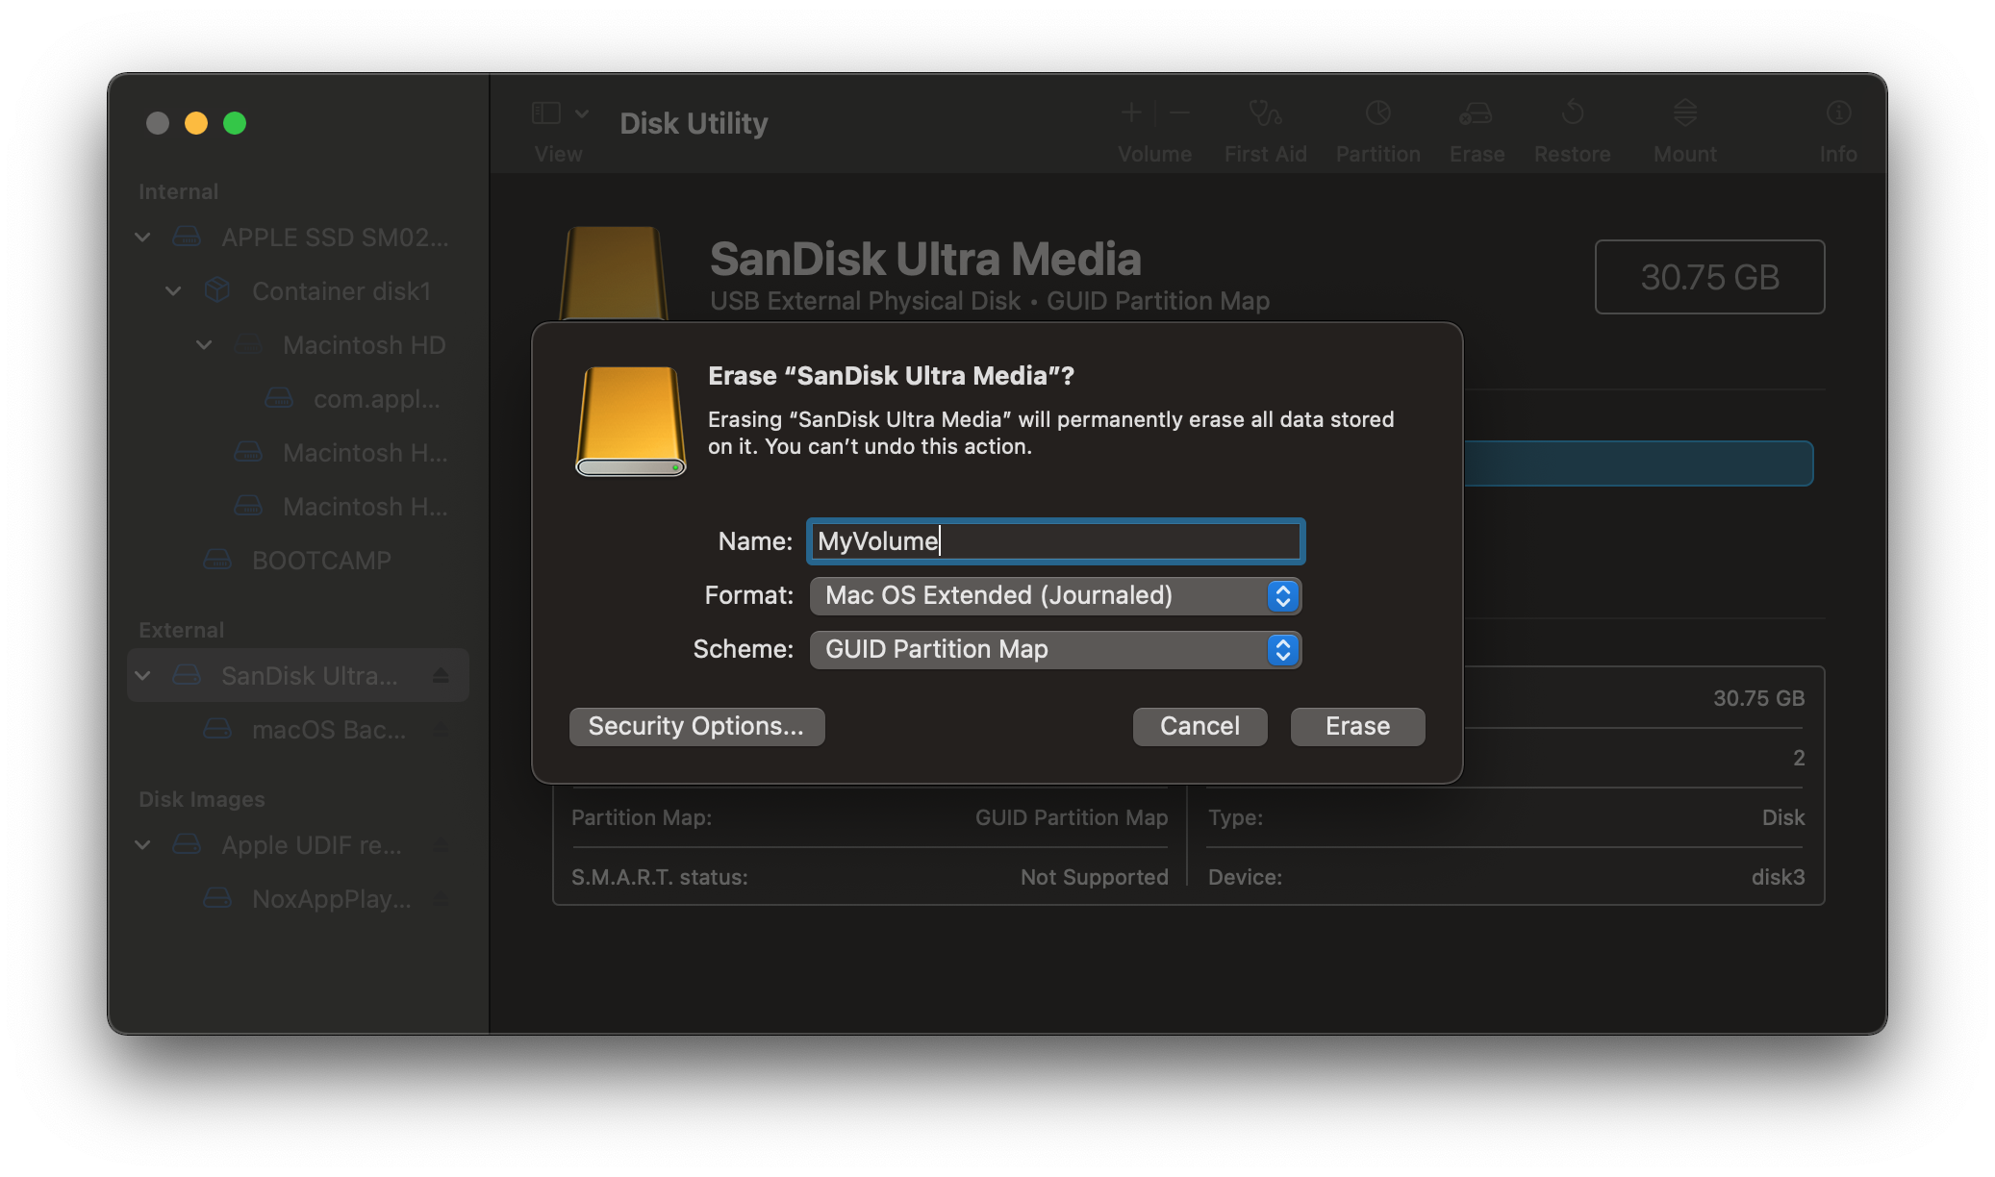The image size is (1995, 1177).
Task: Collapse the Apple UDIF disk image
Action: click(x=142, y=844)
